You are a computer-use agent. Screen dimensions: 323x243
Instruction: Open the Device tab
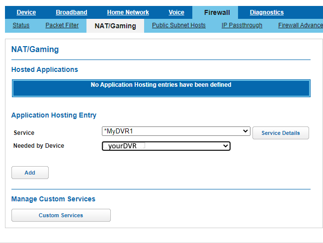click(26, 12)
